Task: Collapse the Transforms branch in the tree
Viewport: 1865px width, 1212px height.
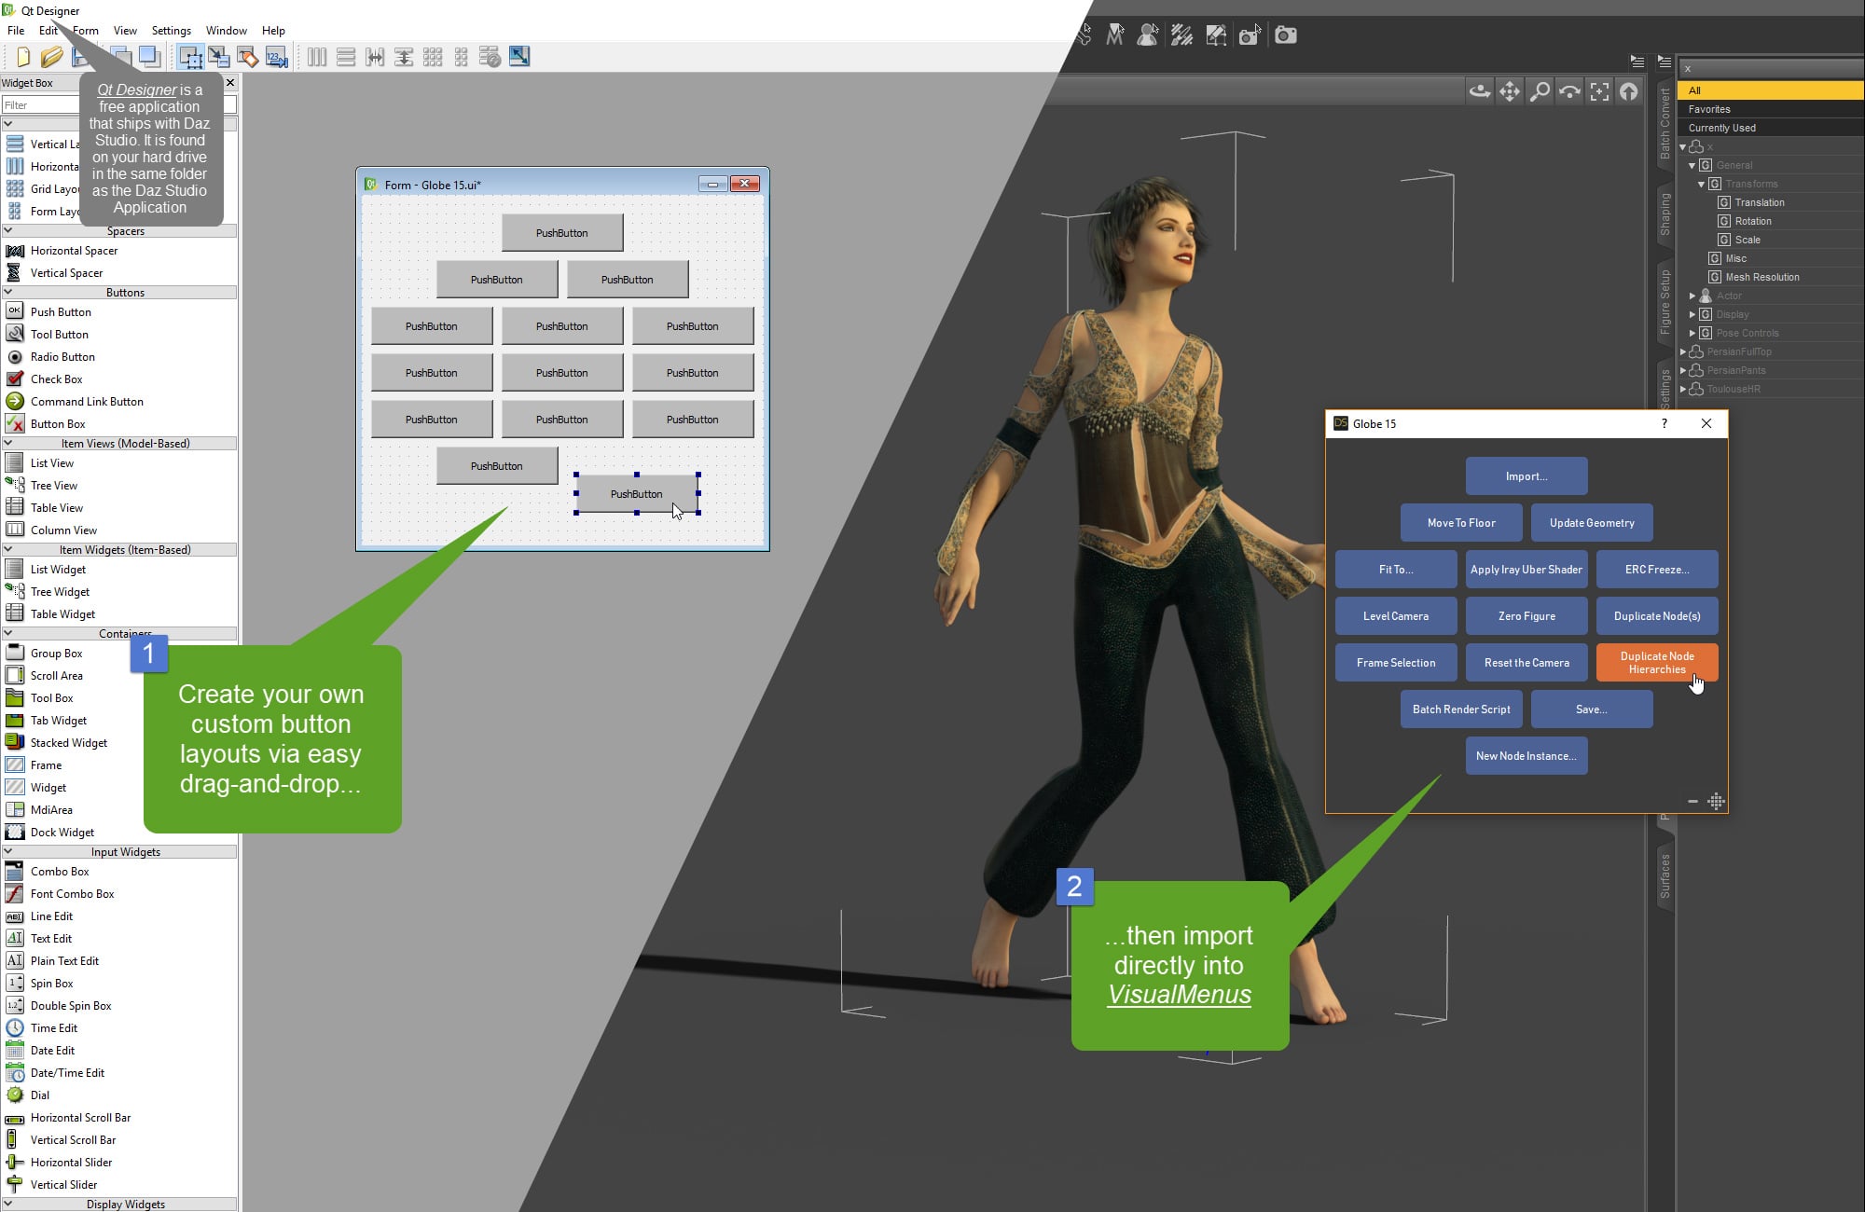Action: pyautogui.click(x=1701, y=185)
